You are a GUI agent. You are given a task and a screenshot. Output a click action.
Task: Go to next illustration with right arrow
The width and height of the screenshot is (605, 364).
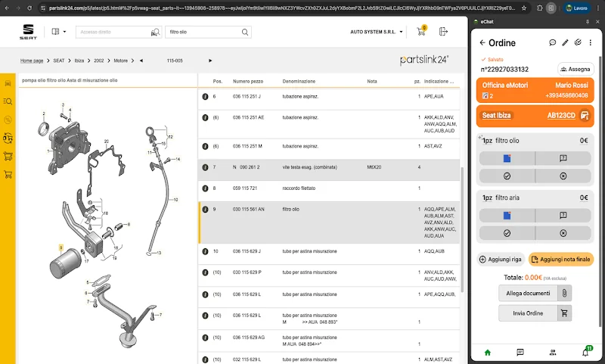click(x=210, y=61)
